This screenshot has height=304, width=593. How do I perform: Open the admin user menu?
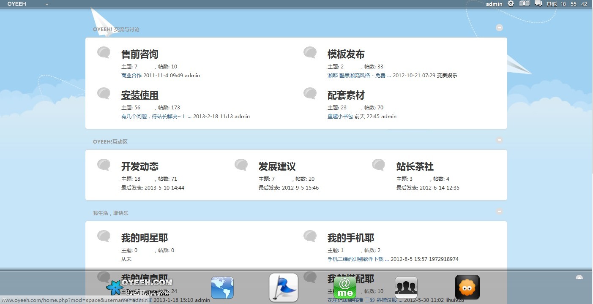(494, 4)
